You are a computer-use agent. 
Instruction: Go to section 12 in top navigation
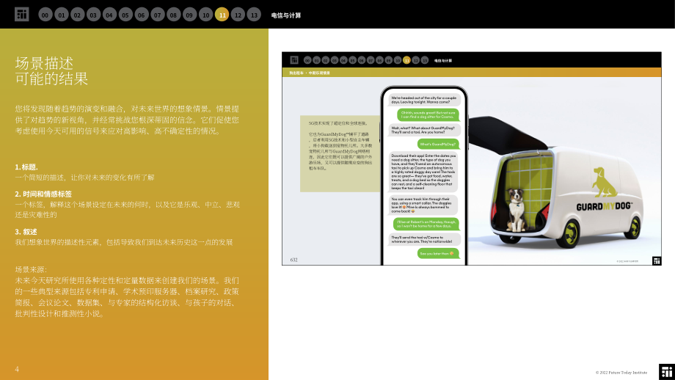[238, 15]
